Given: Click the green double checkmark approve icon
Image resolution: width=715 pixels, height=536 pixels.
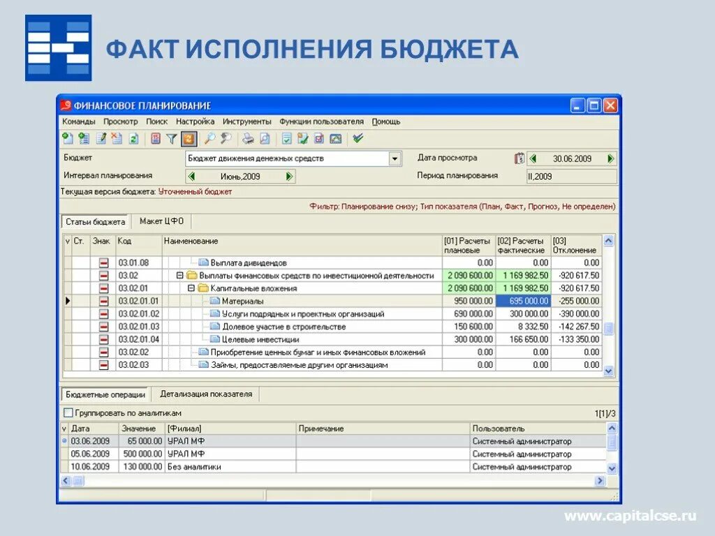Looking at the screenshot, I should [357, 139].
